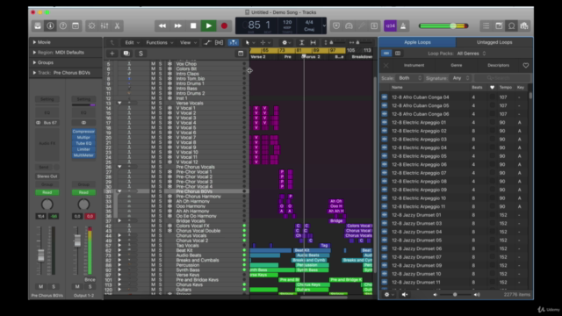Click the duplicate track button

[x=126, y=54]
